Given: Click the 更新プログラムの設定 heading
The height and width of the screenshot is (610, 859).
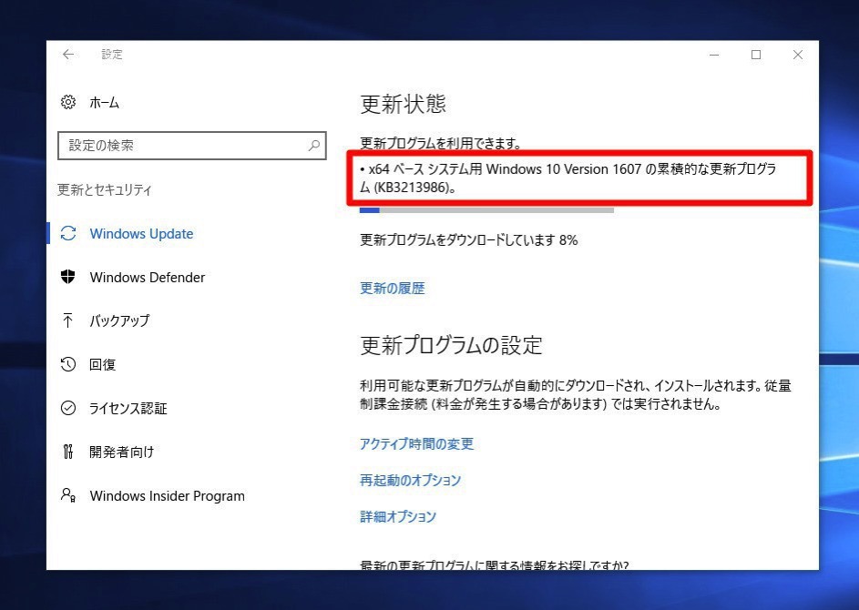Looking at the screenshot, I should click(452, 346).
